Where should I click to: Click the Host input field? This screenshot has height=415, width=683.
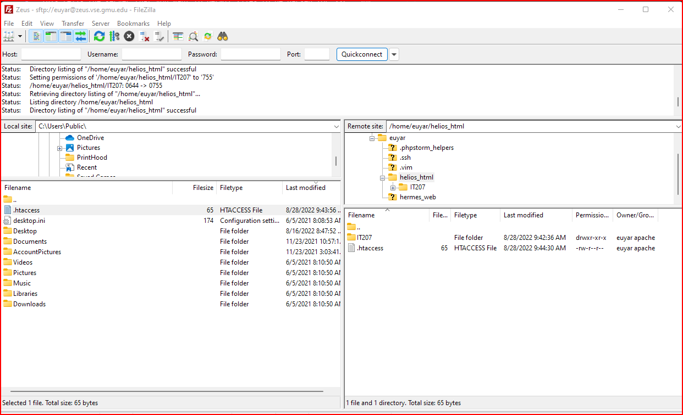51,54
